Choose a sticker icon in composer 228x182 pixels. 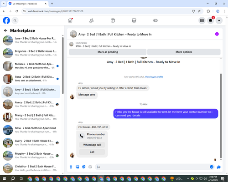point(84,167)
